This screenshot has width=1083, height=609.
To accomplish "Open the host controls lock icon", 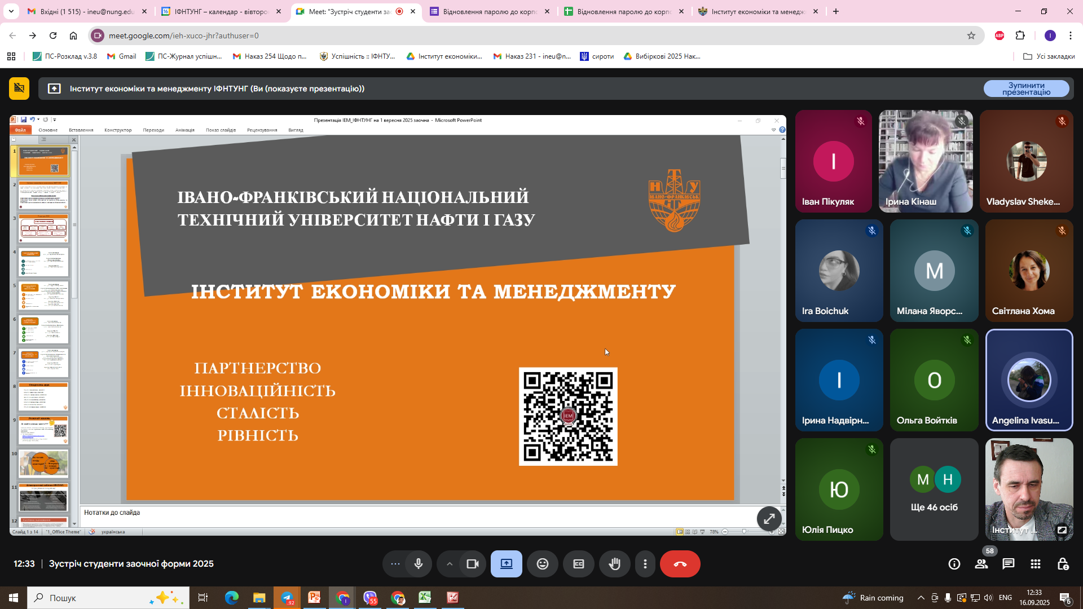I will click(x=1063, y=564).
